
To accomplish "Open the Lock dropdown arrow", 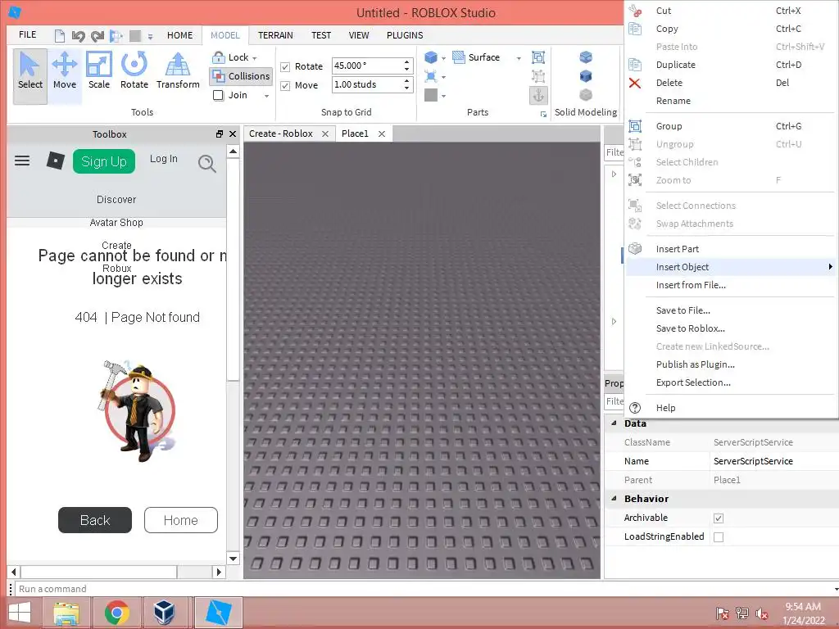I will [255, 58].
